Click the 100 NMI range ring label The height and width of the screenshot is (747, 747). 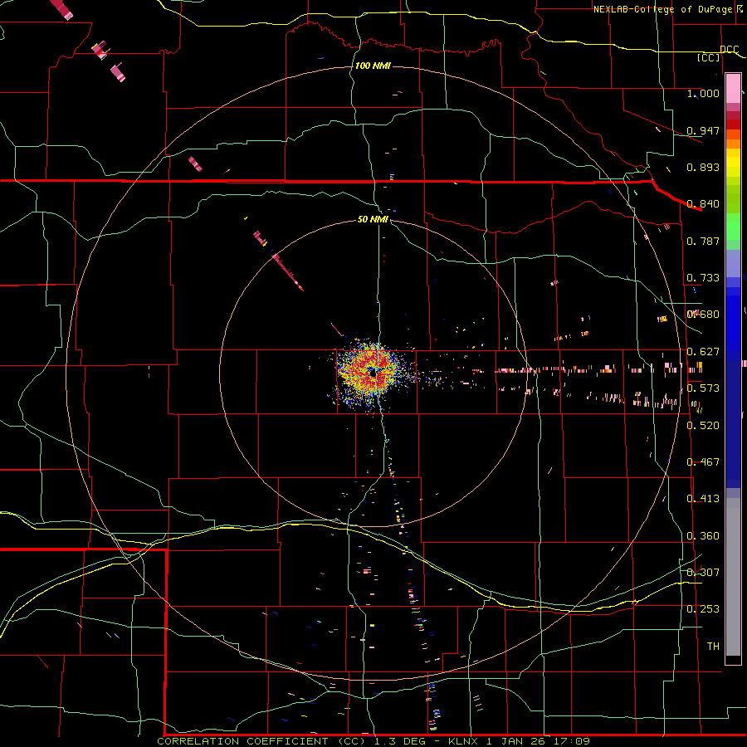pyautogui.click(x=373, y=66)
